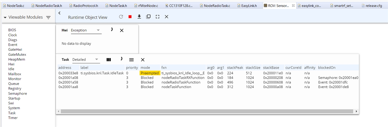Close the Hwi Exception panel
388x127 pixels.
122,30
